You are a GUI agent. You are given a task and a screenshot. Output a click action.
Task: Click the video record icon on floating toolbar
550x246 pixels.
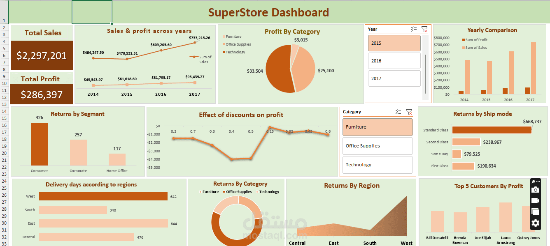point(535,200)
